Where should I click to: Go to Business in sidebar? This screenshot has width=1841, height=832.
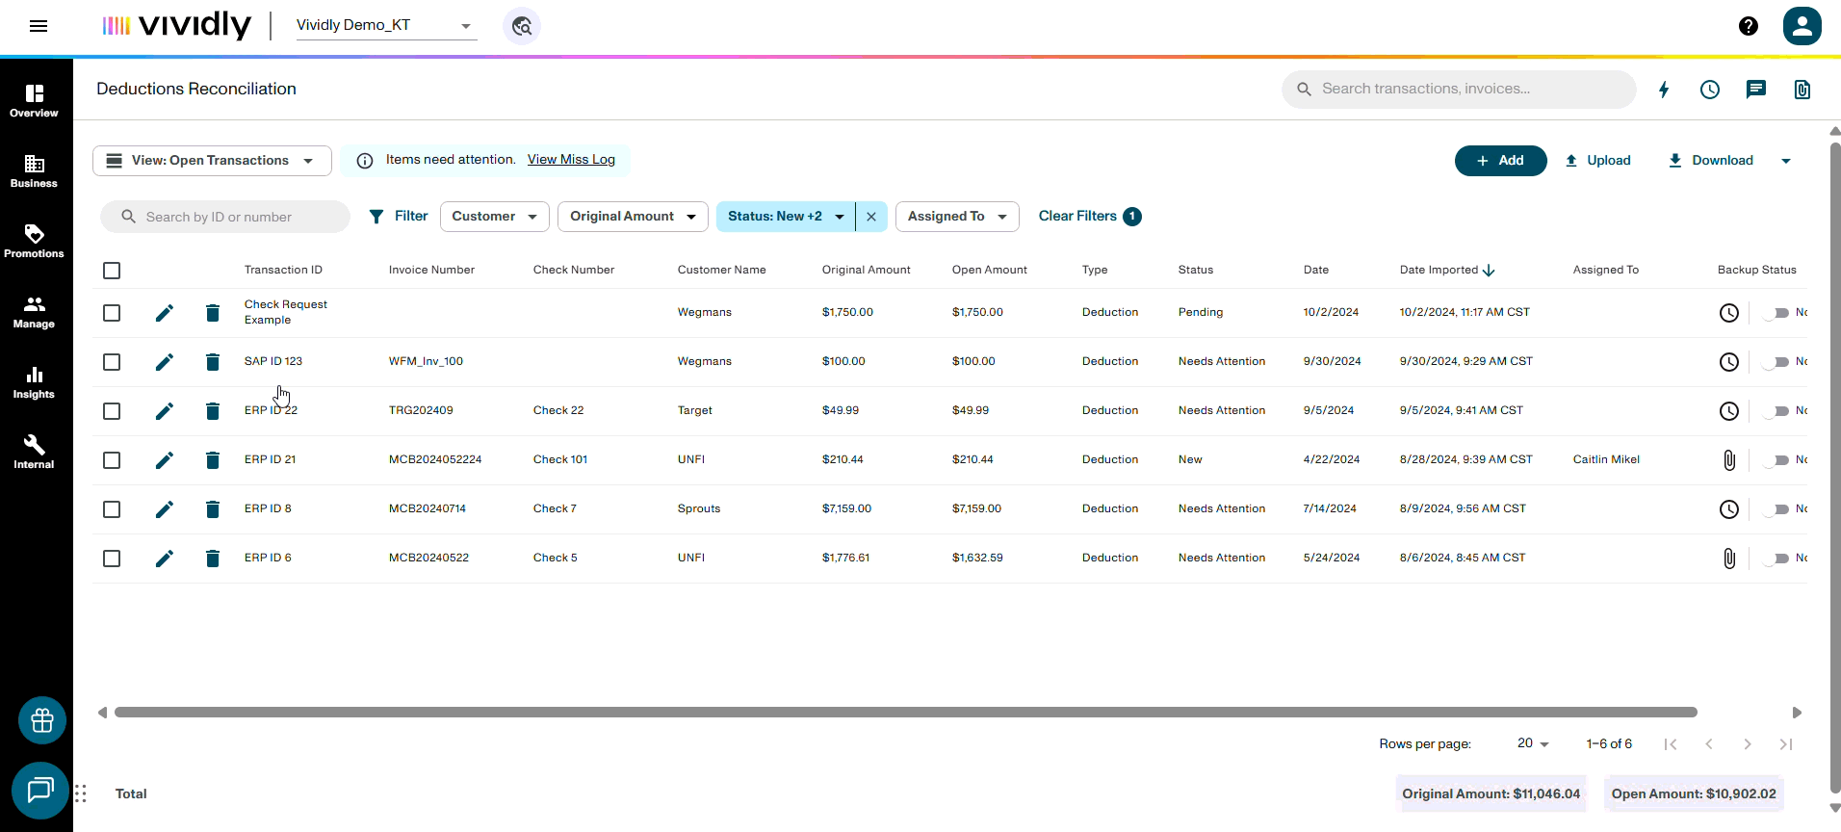click(35, 170)
